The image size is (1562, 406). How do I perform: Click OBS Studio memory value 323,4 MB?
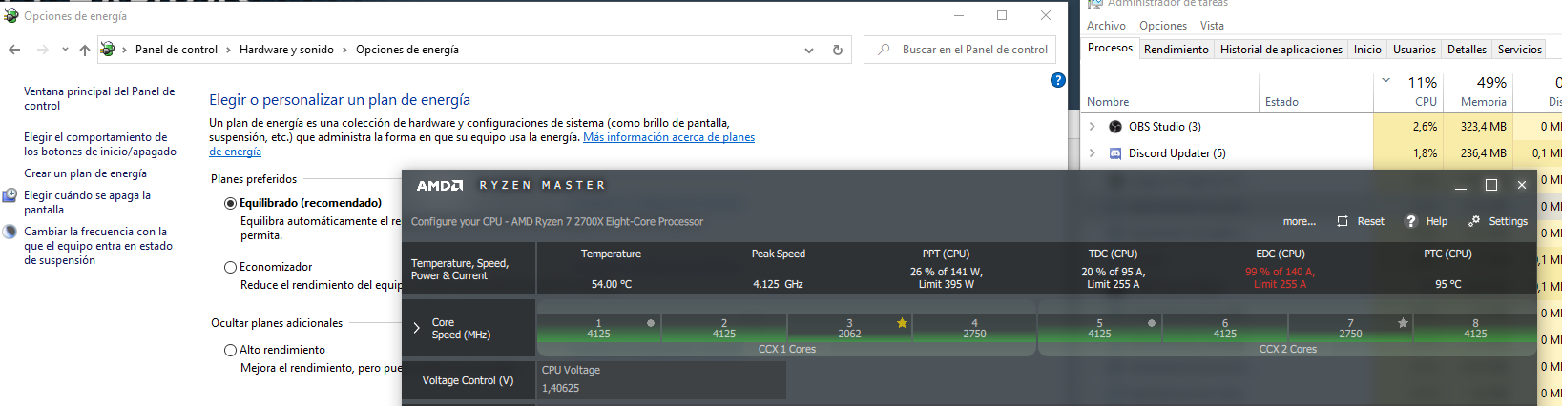[x=1483, y=127]
